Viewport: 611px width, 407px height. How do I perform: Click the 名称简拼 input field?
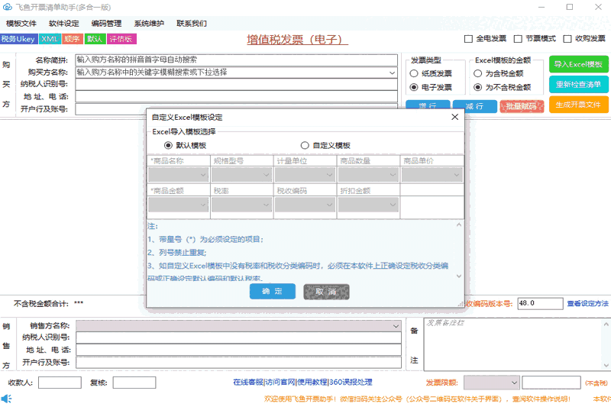coord(236,60)
